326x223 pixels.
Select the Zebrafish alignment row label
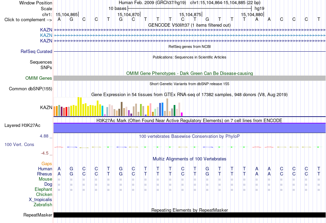click(43, 205)
